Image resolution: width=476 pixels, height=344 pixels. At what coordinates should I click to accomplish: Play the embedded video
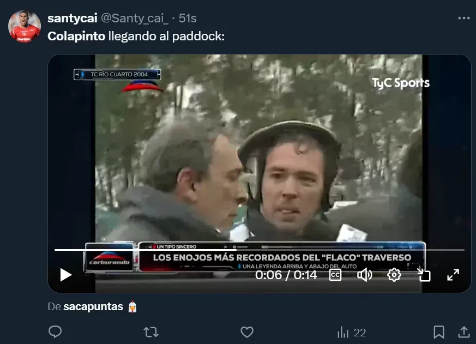click(x=65, y=275)
